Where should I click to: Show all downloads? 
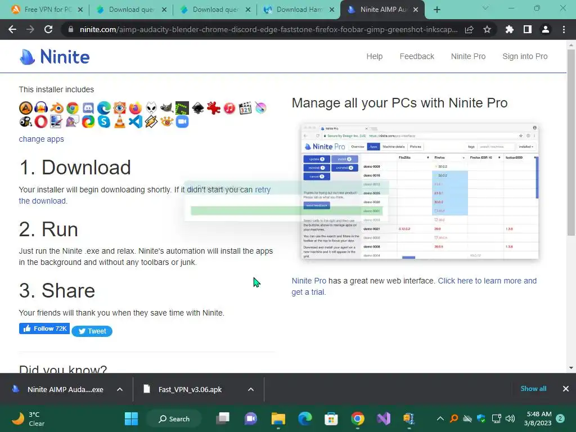(x=533, y=389)
